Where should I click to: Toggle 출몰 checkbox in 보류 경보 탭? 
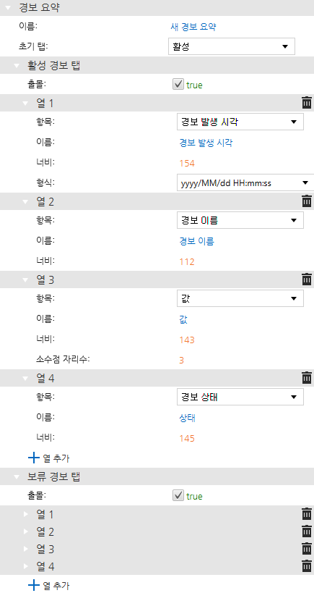(x=178, y=495)
